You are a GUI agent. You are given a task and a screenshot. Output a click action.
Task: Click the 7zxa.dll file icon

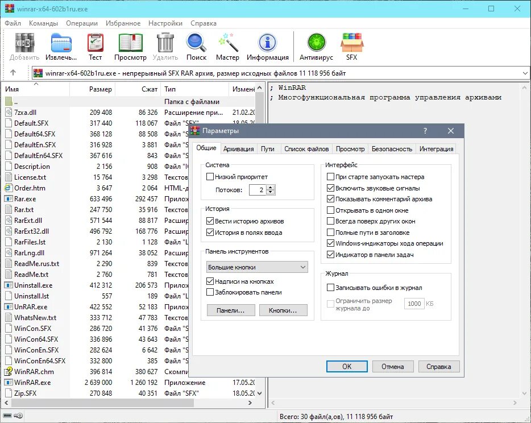pos(9,113)
